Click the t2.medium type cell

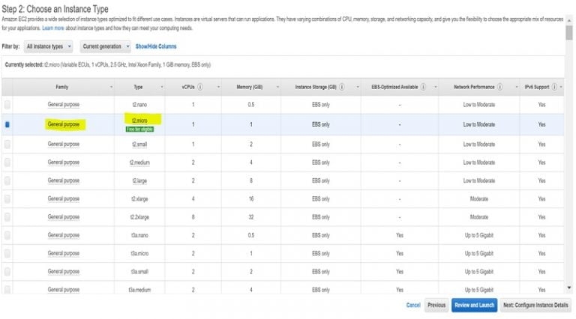pos(139,162)
